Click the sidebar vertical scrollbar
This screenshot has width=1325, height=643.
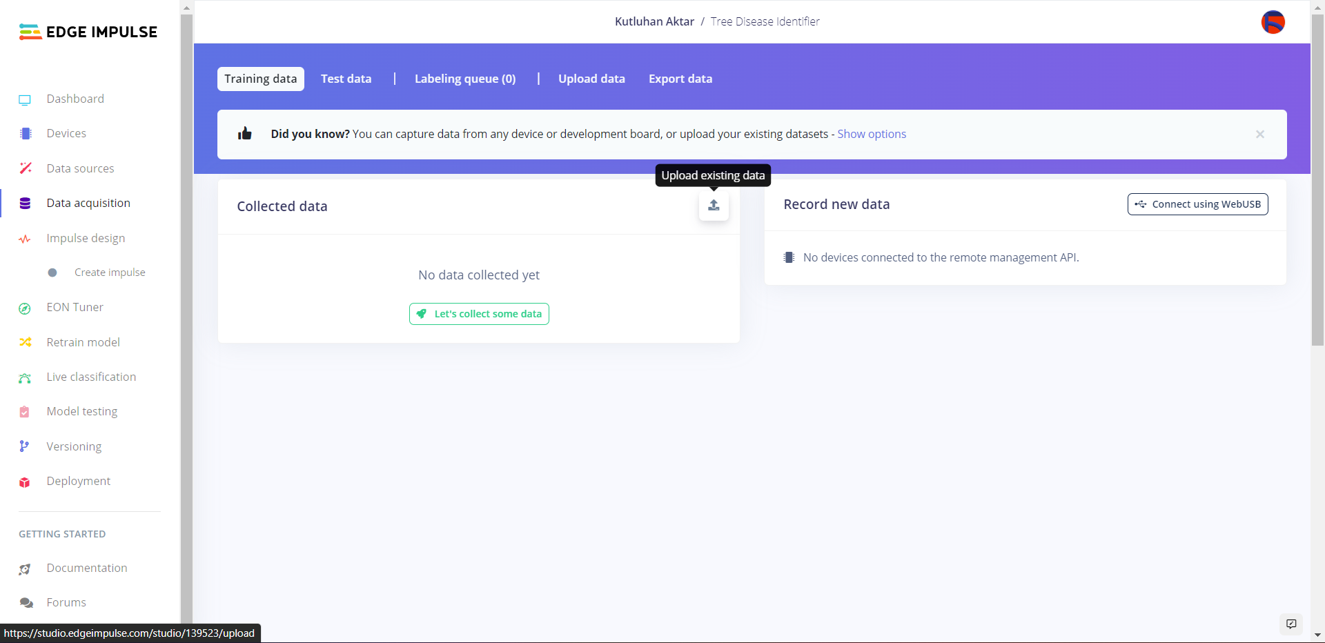point(186,317)
